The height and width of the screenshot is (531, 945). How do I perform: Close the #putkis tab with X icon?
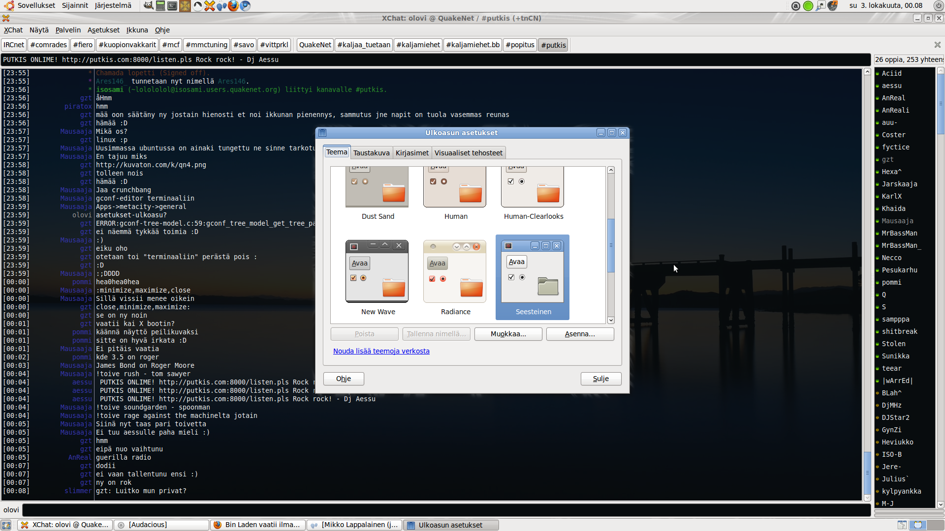[937, 45]
